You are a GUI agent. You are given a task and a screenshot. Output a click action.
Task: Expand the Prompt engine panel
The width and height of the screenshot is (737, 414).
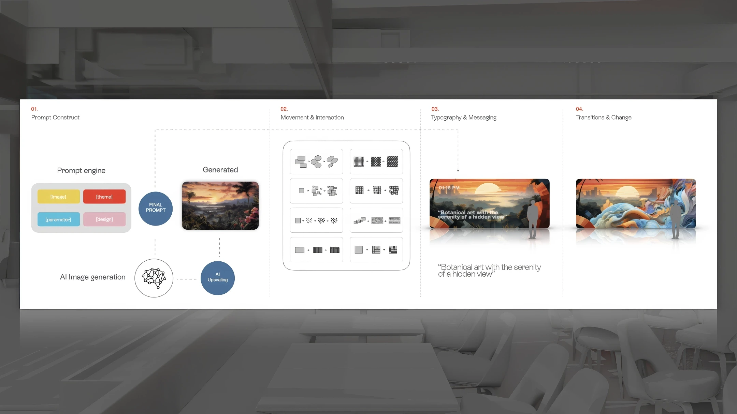pyautogui.click(x=81, y=208)
